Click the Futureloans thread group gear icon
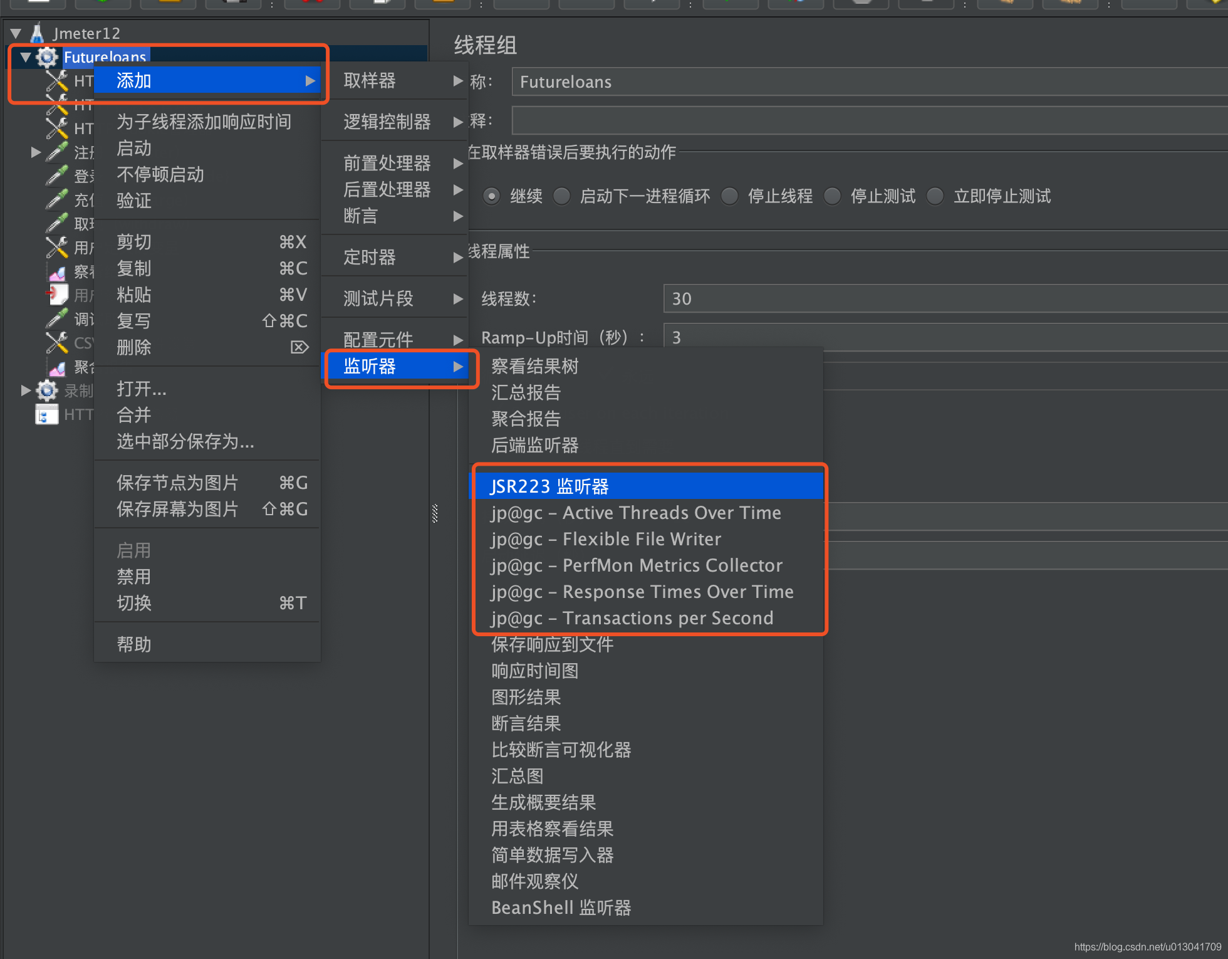Screen dimensions: 1228x959 46,57
